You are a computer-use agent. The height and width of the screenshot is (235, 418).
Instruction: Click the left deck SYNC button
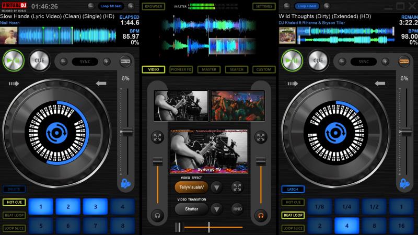click(x=85, y=62)
